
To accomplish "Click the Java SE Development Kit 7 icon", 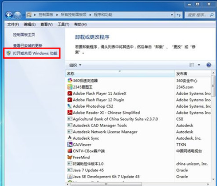I will coord(70,177).
